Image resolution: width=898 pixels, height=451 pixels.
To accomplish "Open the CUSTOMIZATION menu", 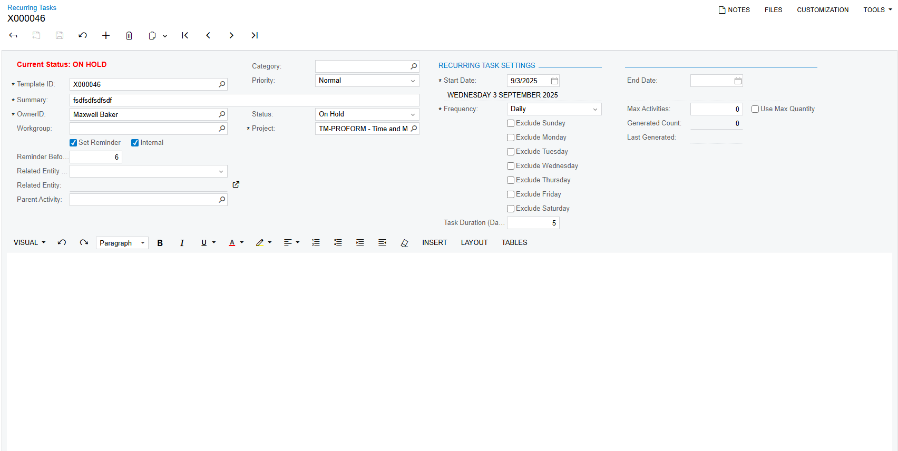I will tap(823, 10).
